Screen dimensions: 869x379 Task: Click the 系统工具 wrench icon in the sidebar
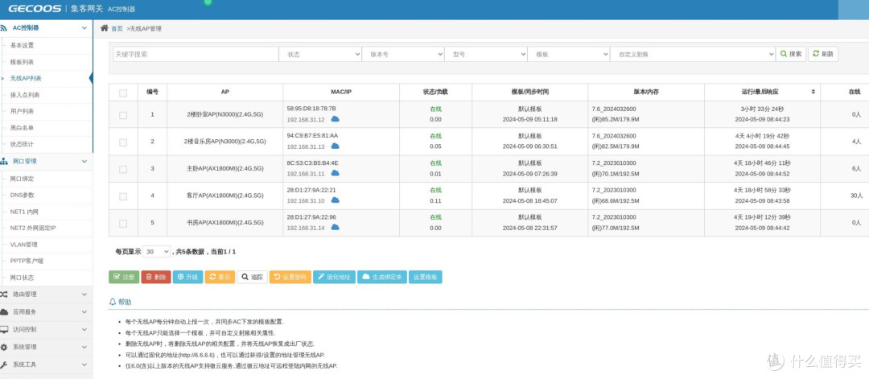pyautogui.click(x=3, y=365)
